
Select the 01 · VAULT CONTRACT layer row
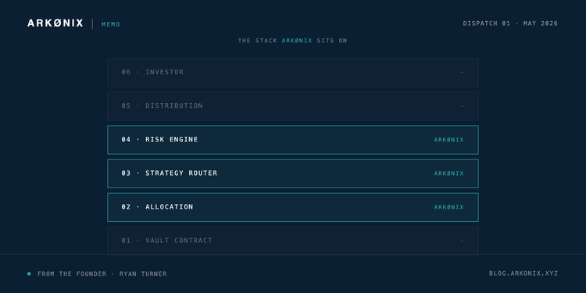pyautogui.click(x=293, y=241)
